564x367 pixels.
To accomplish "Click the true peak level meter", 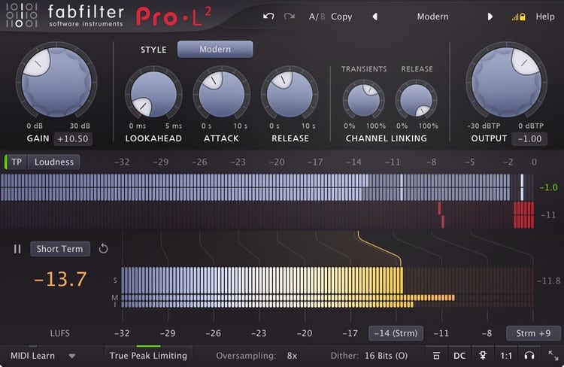I will (x=267, y=187).
